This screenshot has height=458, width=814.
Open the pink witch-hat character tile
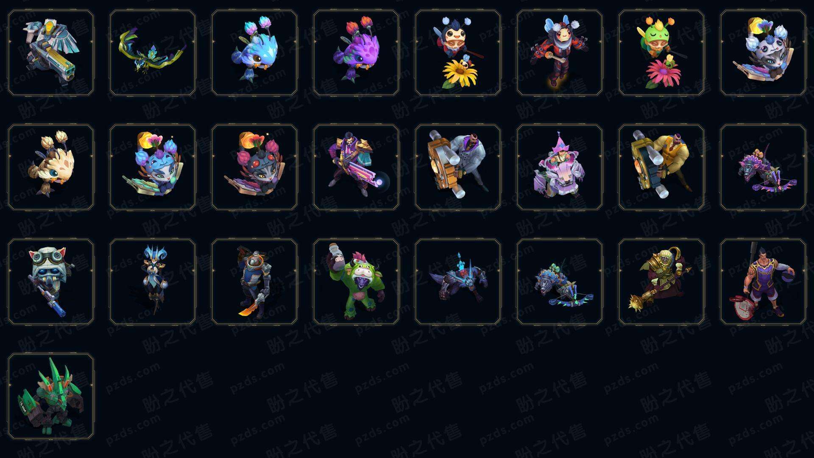(560, 167)
